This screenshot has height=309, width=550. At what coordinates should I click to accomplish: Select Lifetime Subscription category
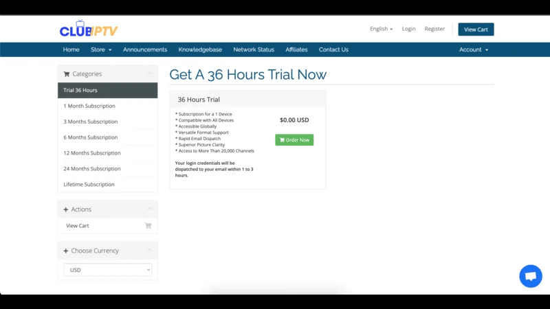(89, 184)
